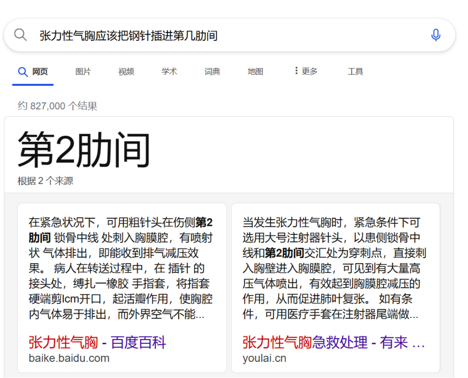Open the 地图 tab

click(x=255, y=72)
